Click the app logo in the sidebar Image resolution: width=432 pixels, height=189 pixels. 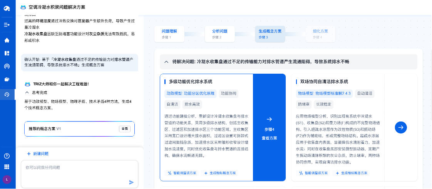tap(7, 8)
